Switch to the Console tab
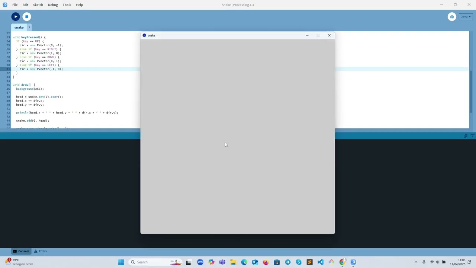The width and height of the screenshot is (476, 268). click(x=21, y=251)
